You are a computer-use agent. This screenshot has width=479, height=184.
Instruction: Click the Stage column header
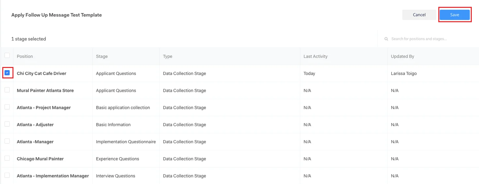click(102, 56)
